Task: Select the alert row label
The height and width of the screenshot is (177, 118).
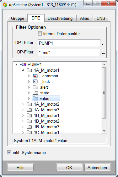Action: [44, 87]
